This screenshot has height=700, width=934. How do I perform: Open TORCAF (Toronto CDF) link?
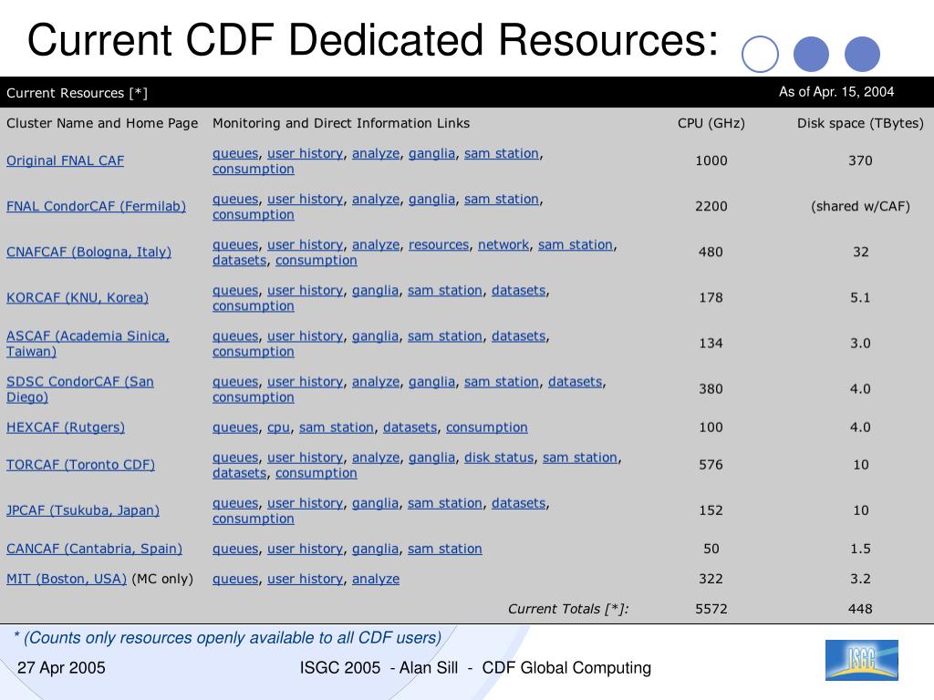click(x=80, y=465)
